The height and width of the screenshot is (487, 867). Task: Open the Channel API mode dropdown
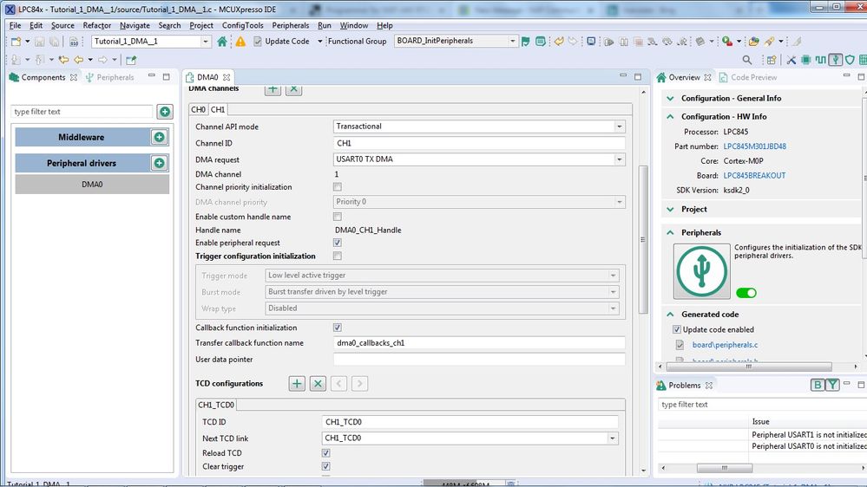[620, 127]
